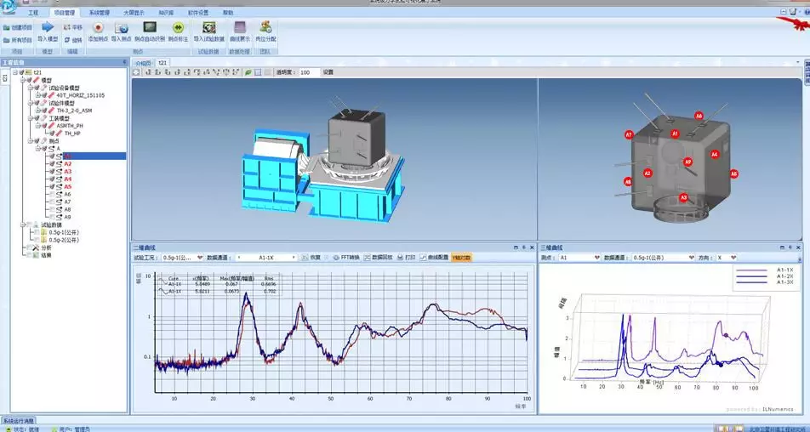
Task: Toggle checkbox for measurement point A2
Action: pyautogui.click(x=52, y=163)
